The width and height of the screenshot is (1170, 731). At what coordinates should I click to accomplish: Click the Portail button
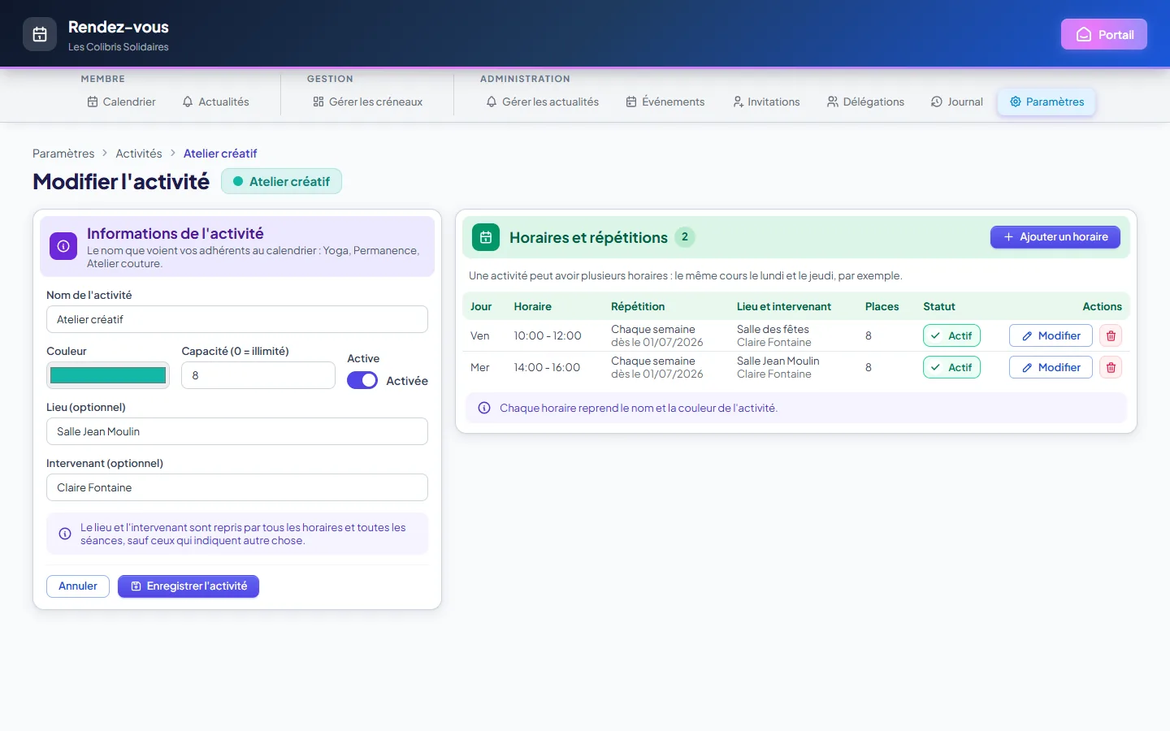1104,34
